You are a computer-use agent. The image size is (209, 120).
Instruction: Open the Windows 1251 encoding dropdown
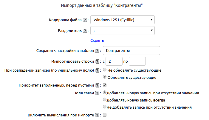coord(123,20)
